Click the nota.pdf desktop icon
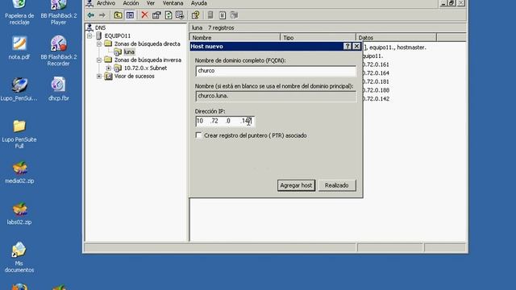Screen dimensions: 516x290 coord(19,43)
